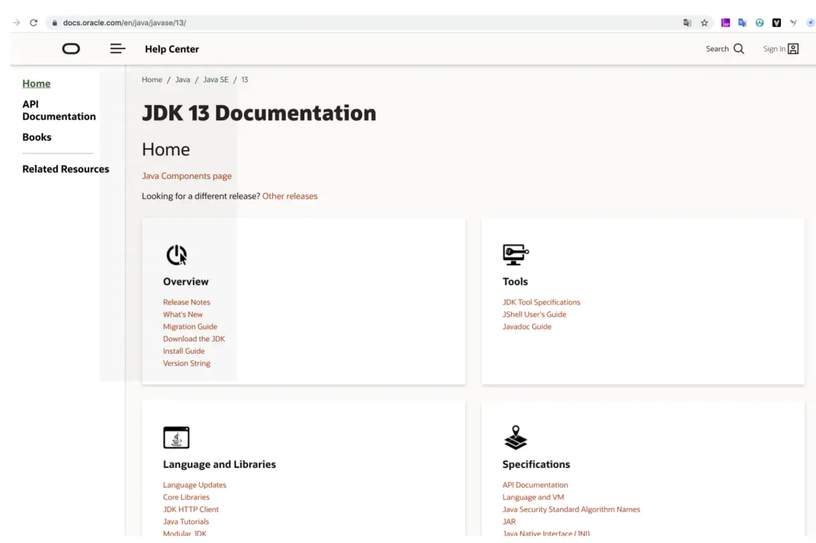The width and height of the screenshot is (816, 543).
Task: Click the Language and Libraries Java icon
Action: 177,437
